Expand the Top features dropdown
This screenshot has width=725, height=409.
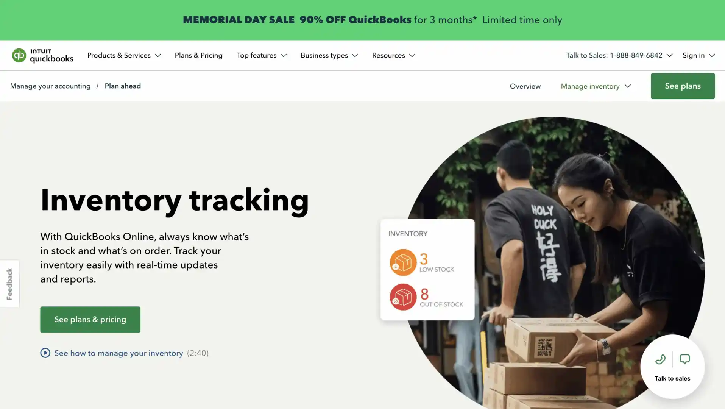click(x=262, y=55)
